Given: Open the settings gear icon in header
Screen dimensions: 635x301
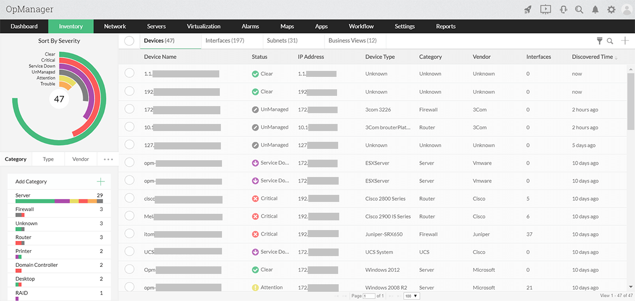Looking at the screenshot, I should pyautogui.click(x=612, y=9).
